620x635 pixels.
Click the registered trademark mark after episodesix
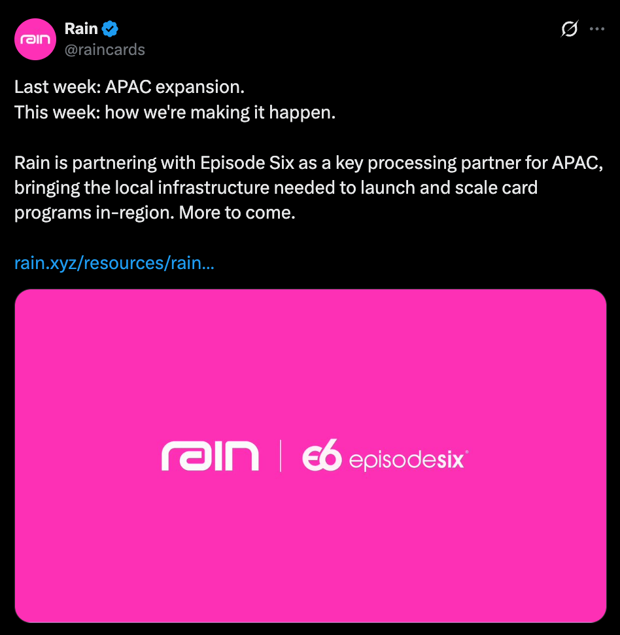coord(467,451)
